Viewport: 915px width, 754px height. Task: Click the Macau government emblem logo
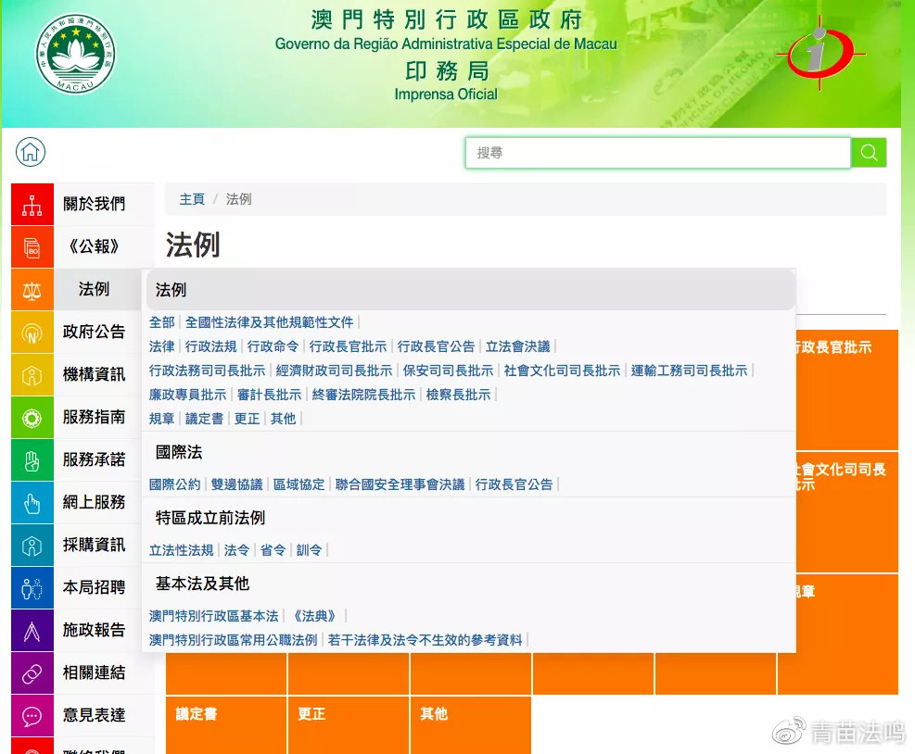click(75, 54)
